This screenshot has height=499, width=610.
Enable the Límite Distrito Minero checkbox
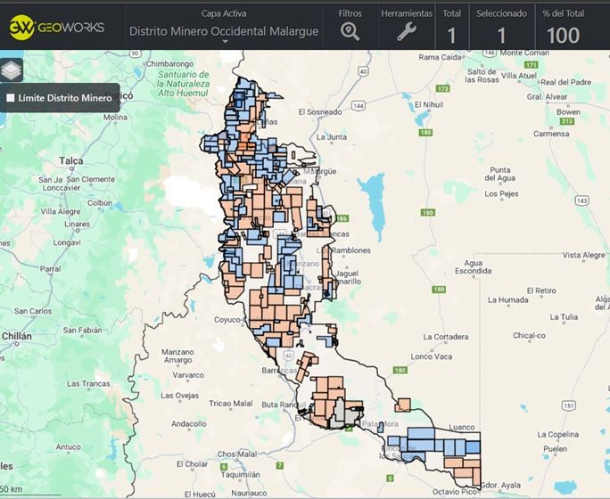[11, 98]
